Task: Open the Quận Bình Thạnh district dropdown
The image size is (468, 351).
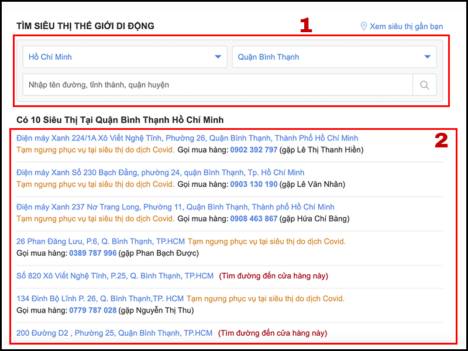Action: tap(334, 57)
